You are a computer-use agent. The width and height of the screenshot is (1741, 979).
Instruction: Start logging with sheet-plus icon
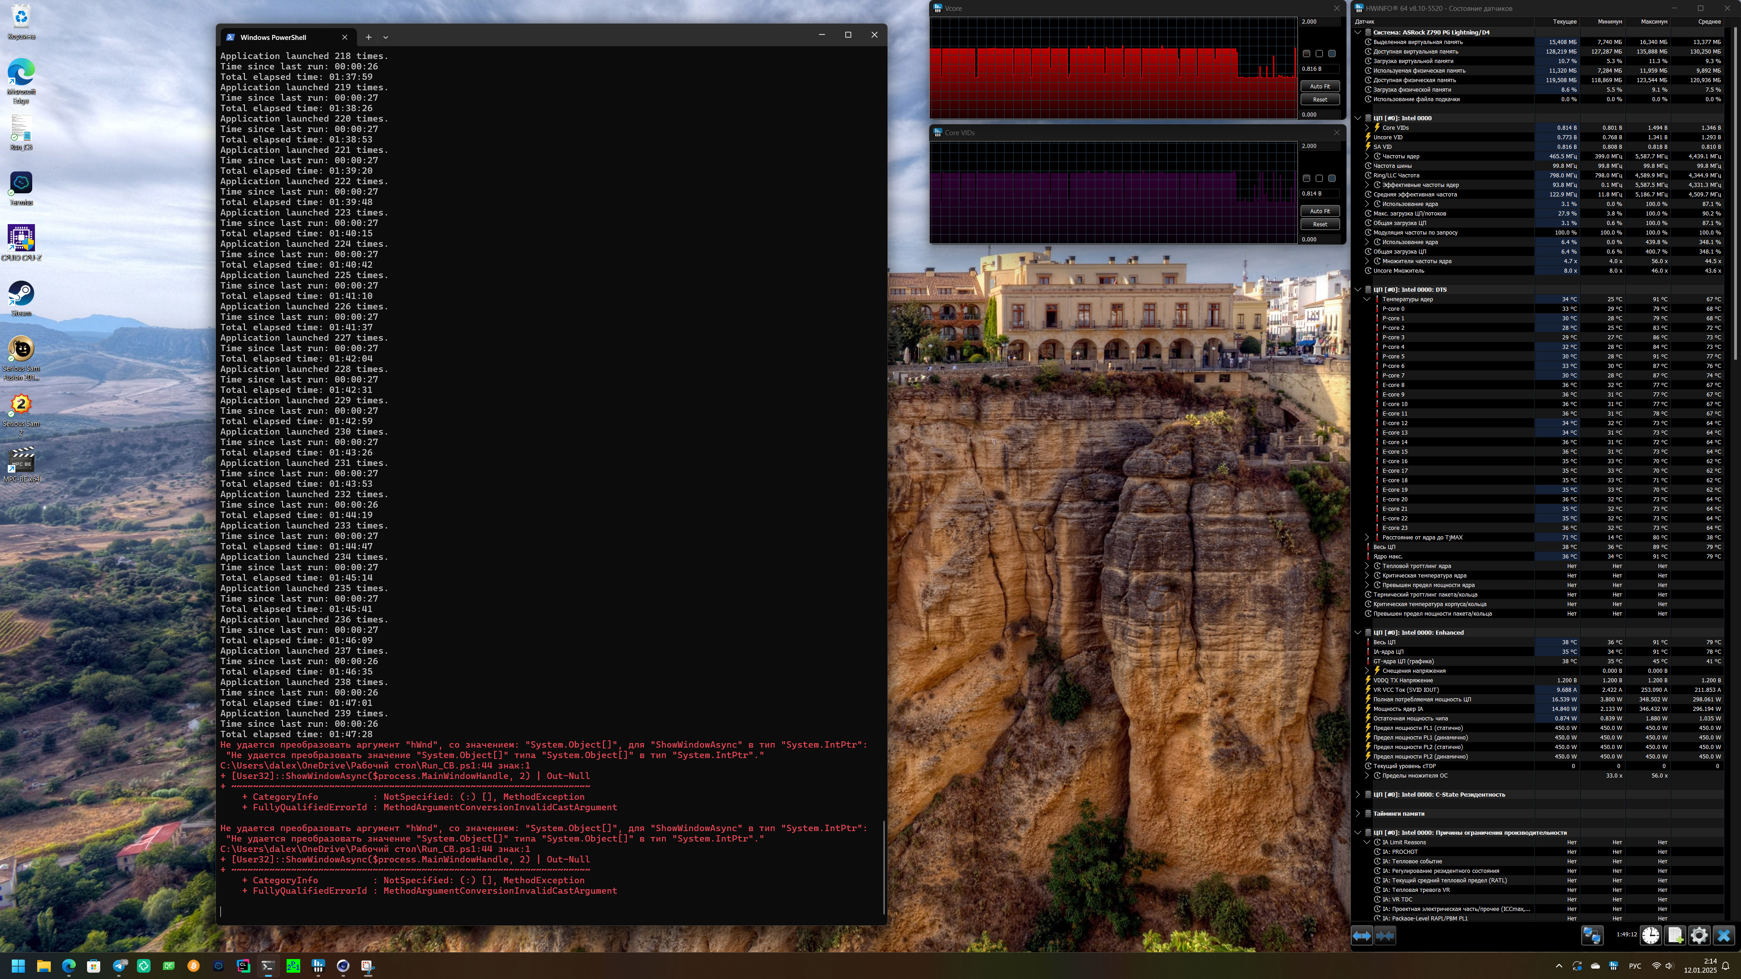coord(1675,936)
